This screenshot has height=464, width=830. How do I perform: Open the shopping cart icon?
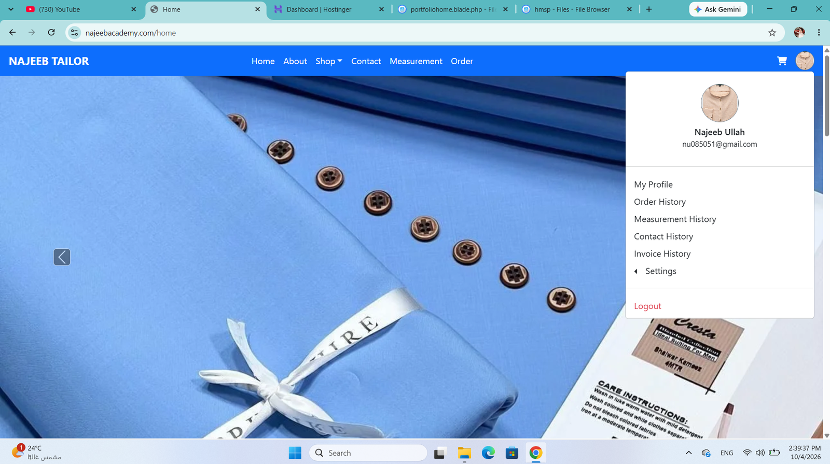(x=782, y=61)
